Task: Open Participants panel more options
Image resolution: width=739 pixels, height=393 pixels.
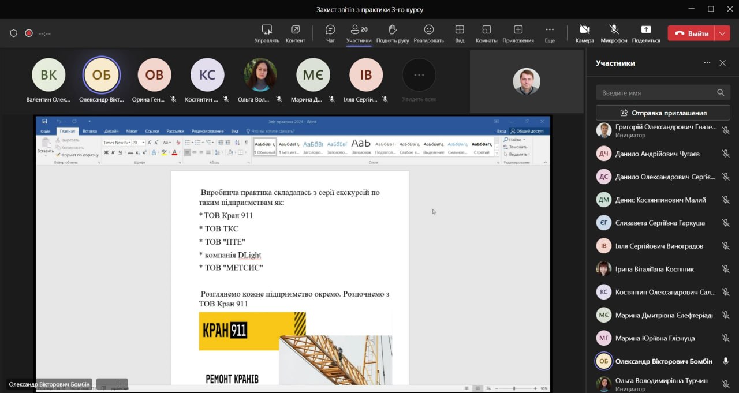Action: pyautogui.click(x=707, y=63)
